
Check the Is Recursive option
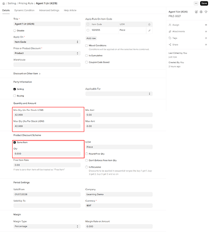(86, 167)
